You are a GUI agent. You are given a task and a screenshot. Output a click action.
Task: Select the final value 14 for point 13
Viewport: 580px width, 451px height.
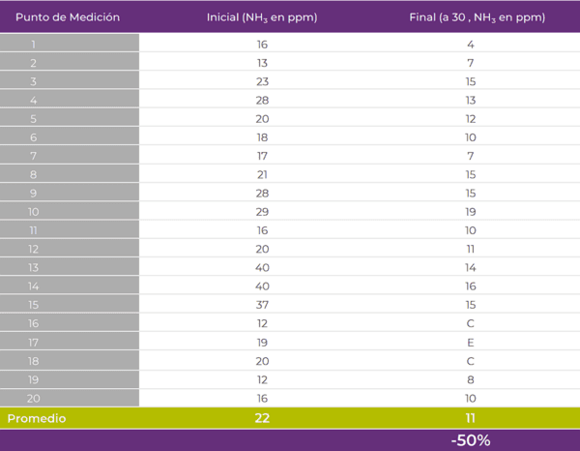coord(471,268)
